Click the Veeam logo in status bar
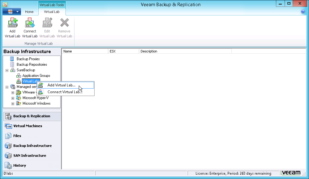Image resolution: width=309 pixels, height=179 pixels. (291, 173)
